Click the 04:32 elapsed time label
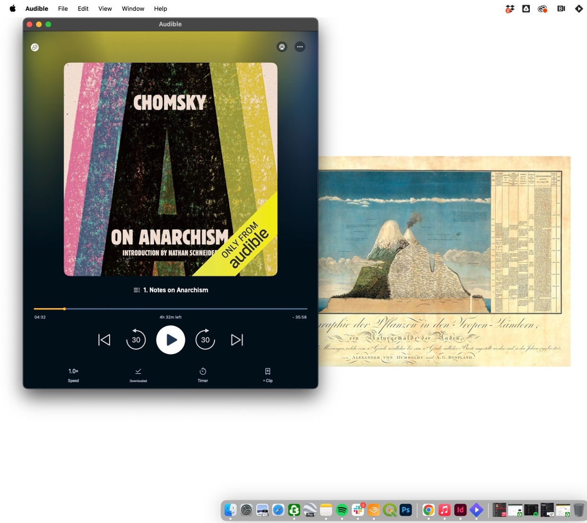The height and width of the screenshot is (523, 587). pyautogui.click(x=40, y=317)
